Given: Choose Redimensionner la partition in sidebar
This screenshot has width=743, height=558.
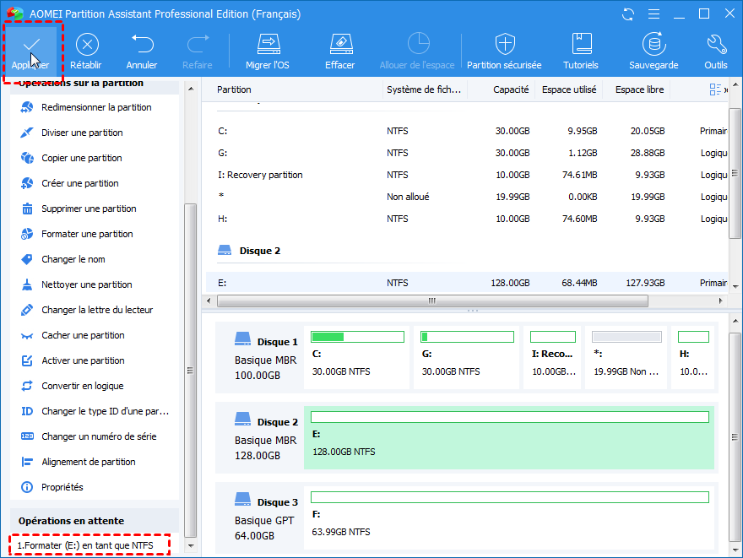Looking at the screenshot, I should 96,107.
